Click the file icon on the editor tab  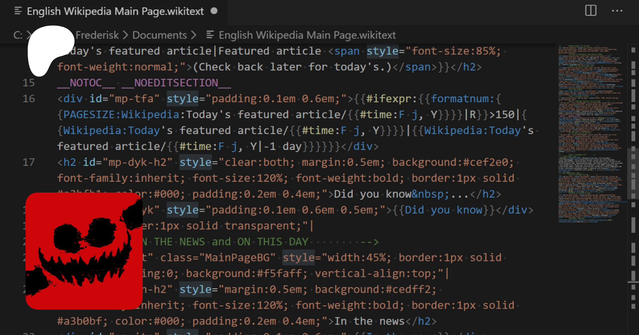(18, 11)
